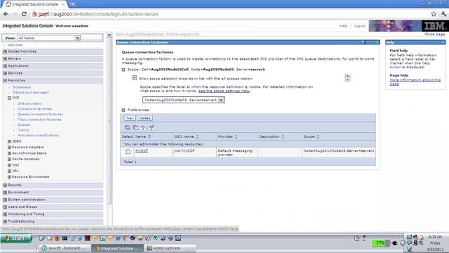Image resolution: width=449 pixels, height=253 pixels.
Task: Click the question mark icon on Queue connection factories header
Action: click(363, 42)
